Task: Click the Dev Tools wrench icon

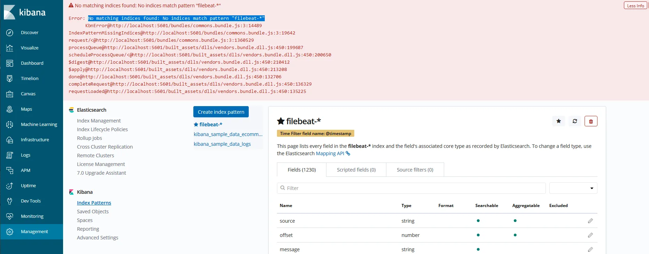Action: point(10,201)
